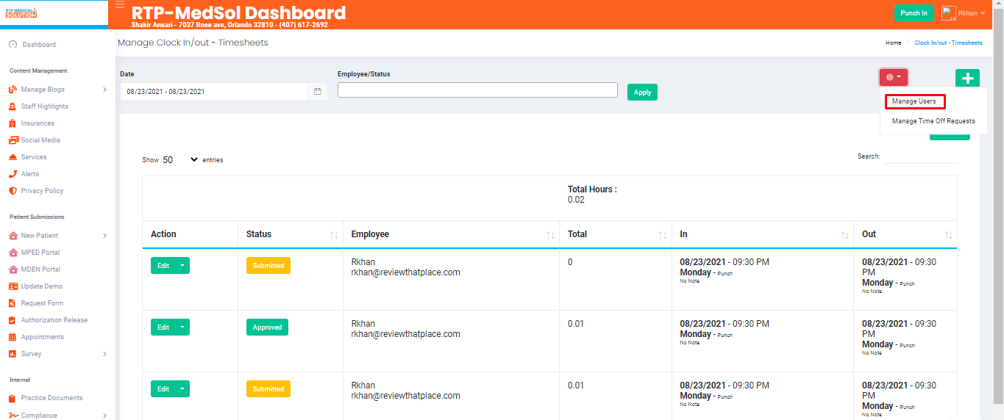Click the Staff Highlights icon
Viewport: 1004px width, 420px height.
[13, 106]
